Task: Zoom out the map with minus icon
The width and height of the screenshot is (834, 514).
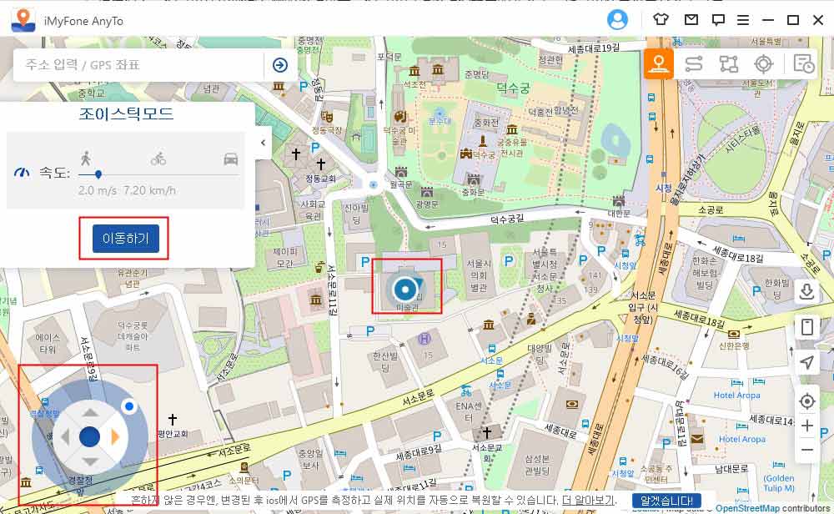Action: pyautogui.click(x=806, y=450)
